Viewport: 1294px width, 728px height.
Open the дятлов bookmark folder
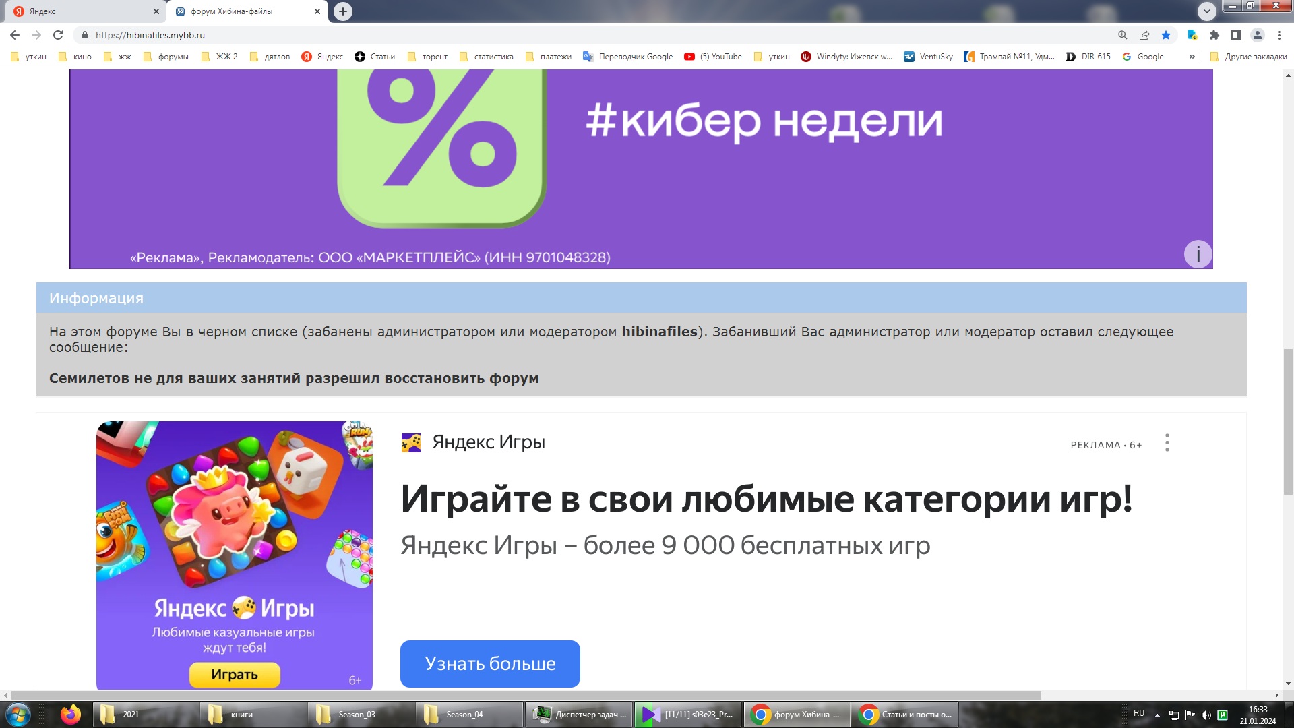[270, 57]
